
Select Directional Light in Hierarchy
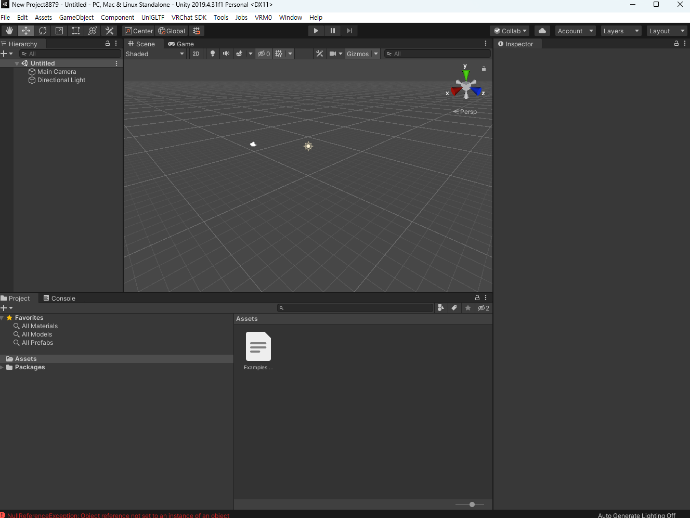(x=61, y=80)
